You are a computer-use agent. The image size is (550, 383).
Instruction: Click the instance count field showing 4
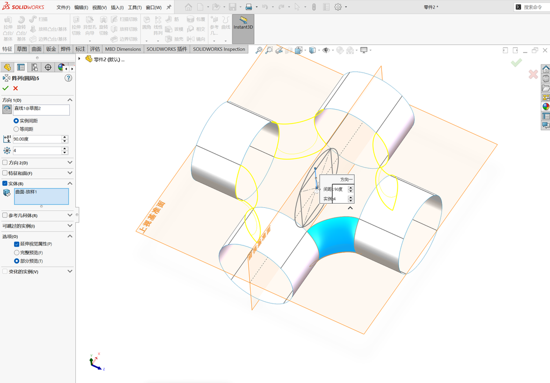click(37, 150)
